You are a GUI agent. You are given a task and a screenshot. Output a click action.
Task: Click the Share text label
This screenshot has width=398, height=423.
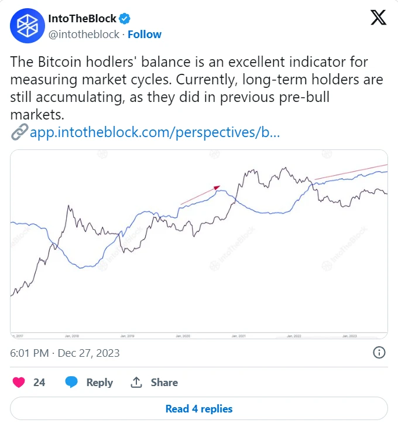[164, 382]
